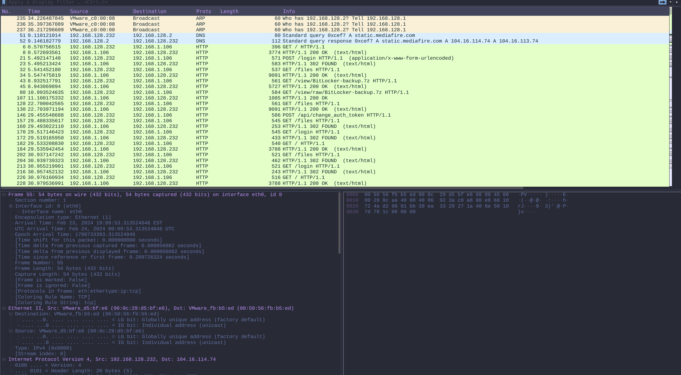The image size is (681, 375).
Task: Click packet list horizontal scrollbar
Action: [262, 188]
